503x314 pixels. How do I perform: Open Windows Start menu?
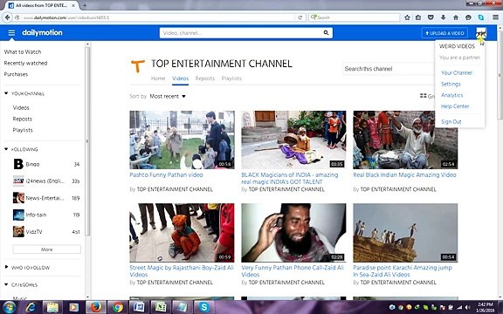pos(9,308)
